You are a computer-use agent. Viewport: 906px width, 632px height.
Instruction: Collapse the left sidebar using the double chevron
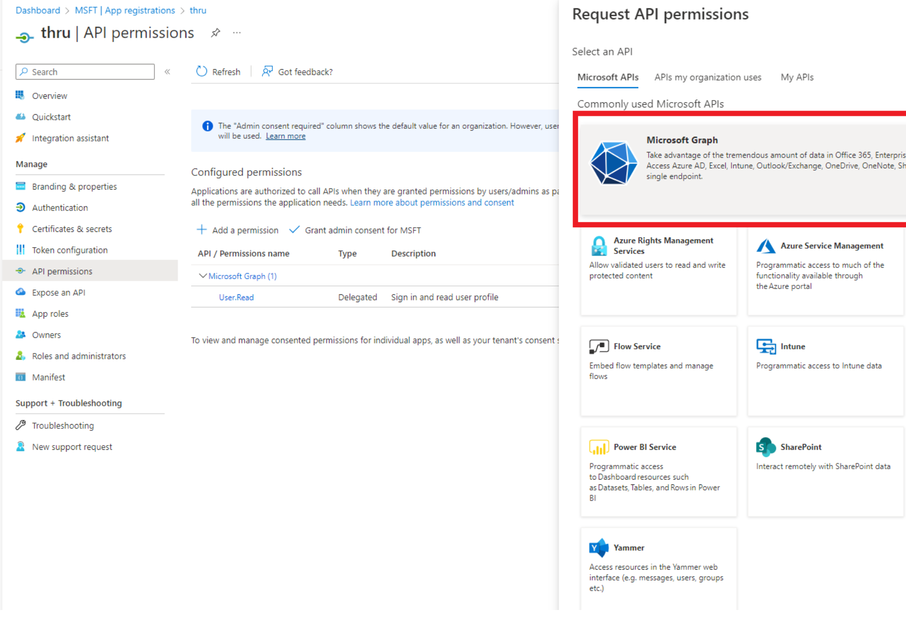[x=167, y=72]
